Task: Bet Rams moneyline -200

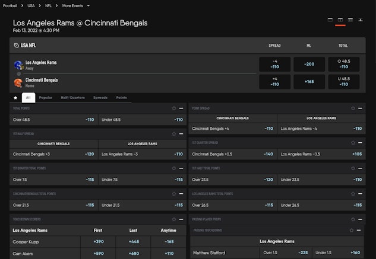Action: click(309, 64)
